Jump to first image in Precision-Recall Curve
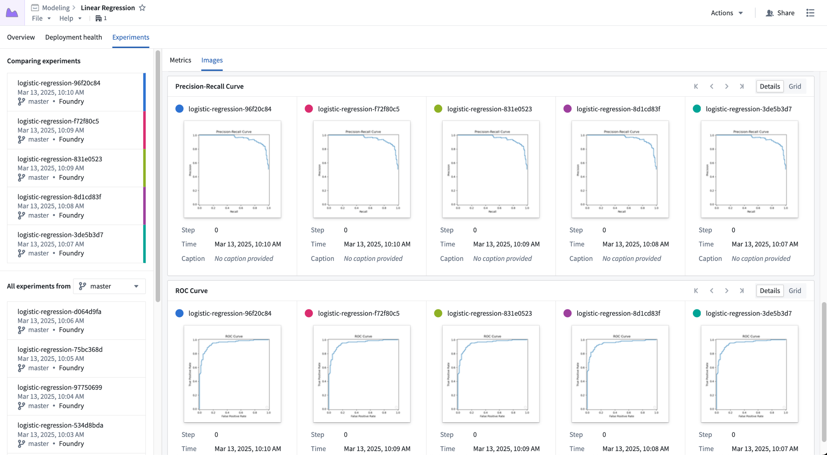The height and width of the screenshot is (455, 827). tap(696, 86)
